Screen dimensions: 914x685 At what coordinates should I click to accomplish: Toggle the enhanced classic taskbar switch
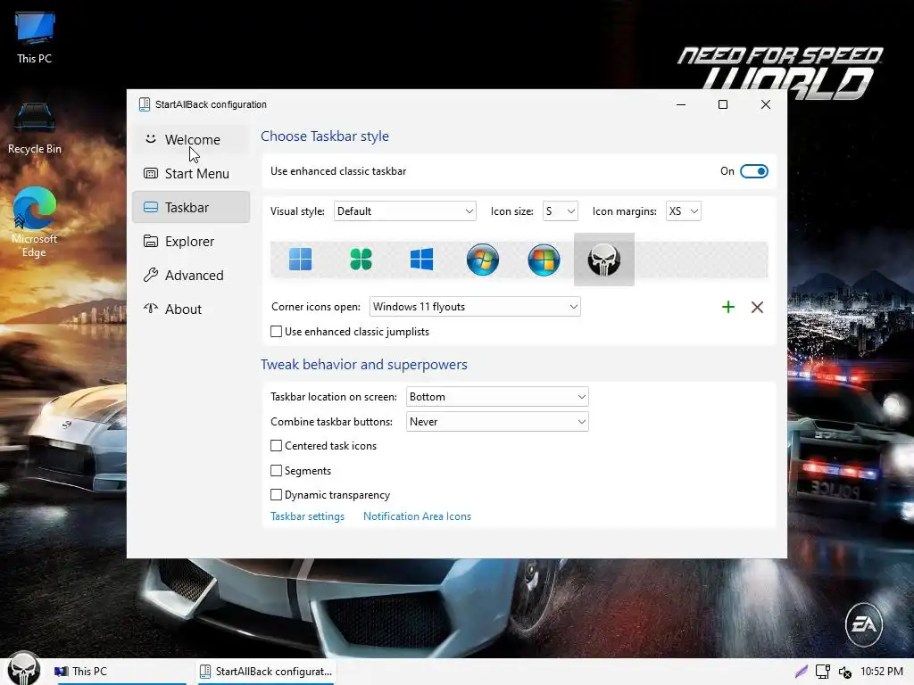pos(753,171)
